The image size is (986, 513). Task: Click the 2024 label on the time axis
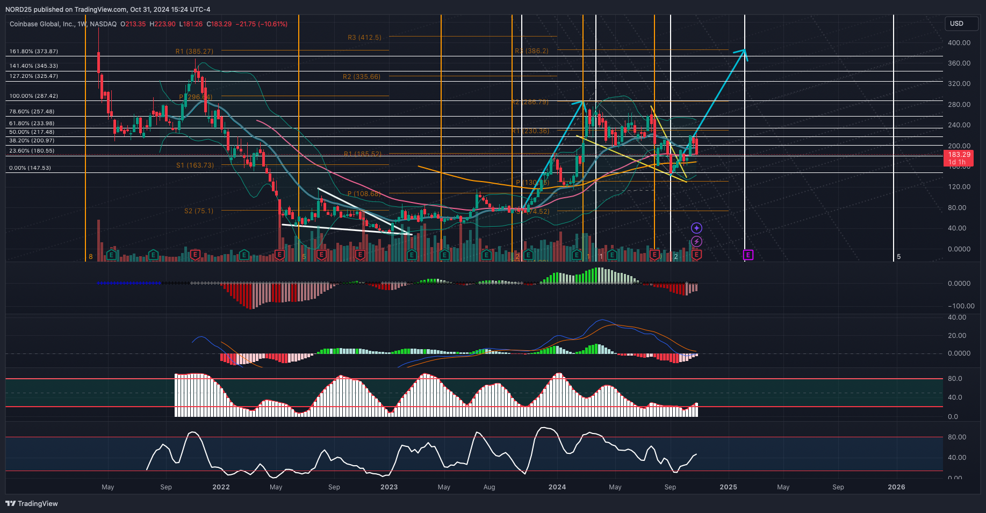[x=557, y=487]
